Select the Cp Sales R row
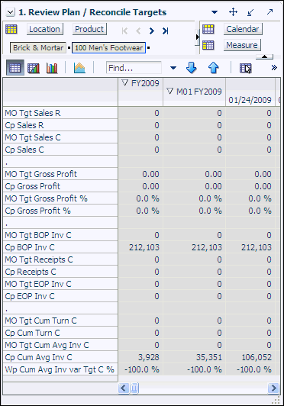284x406 pixels. click(60, 125)
